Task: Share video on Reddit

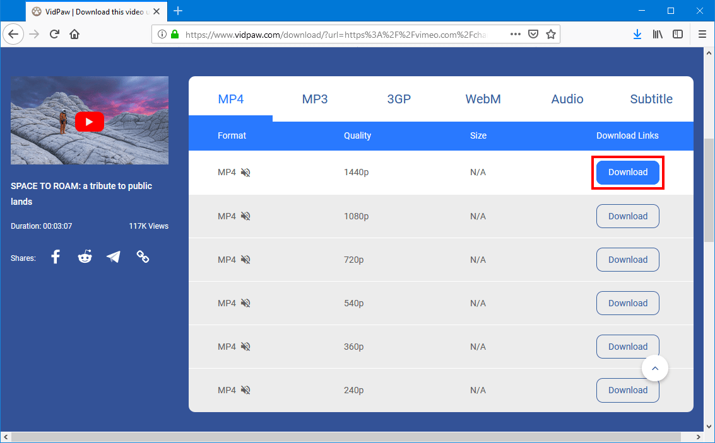Action: [85, 256]
